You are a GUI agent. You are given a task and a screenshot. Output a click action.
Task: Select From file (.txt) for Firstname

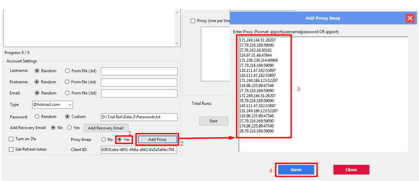[x=67, y=82]
